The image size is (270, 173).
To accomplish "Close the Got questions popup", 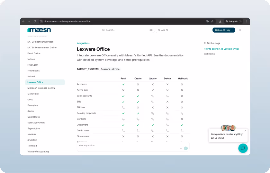I will pyautogui.click(x=245, y=131).
